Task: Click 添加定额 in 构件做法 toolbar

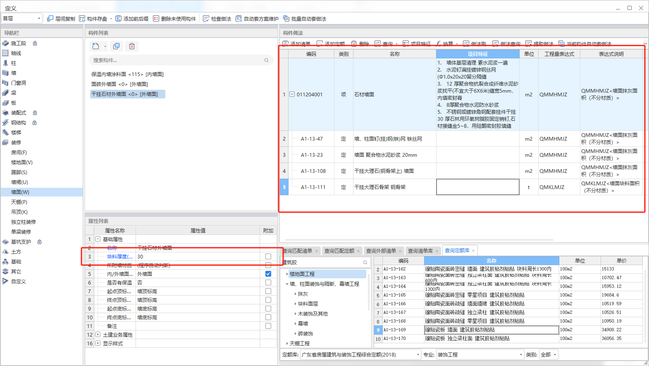Action: coord(331,43)
